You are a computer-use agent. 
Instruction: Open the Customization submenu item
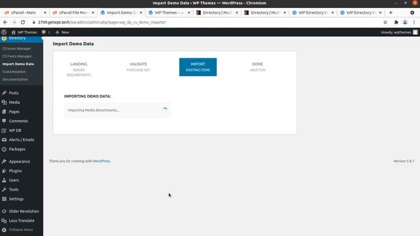pyautogui.click(x=14, y=71)
